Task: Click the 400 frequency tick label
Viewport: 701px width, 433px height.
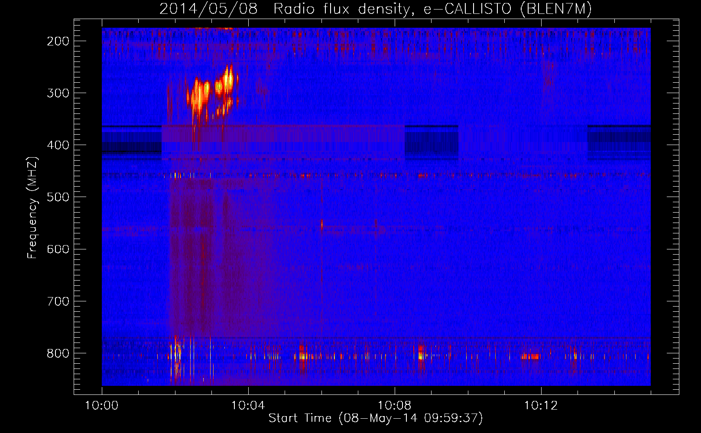Action: (x=58, y=145)
